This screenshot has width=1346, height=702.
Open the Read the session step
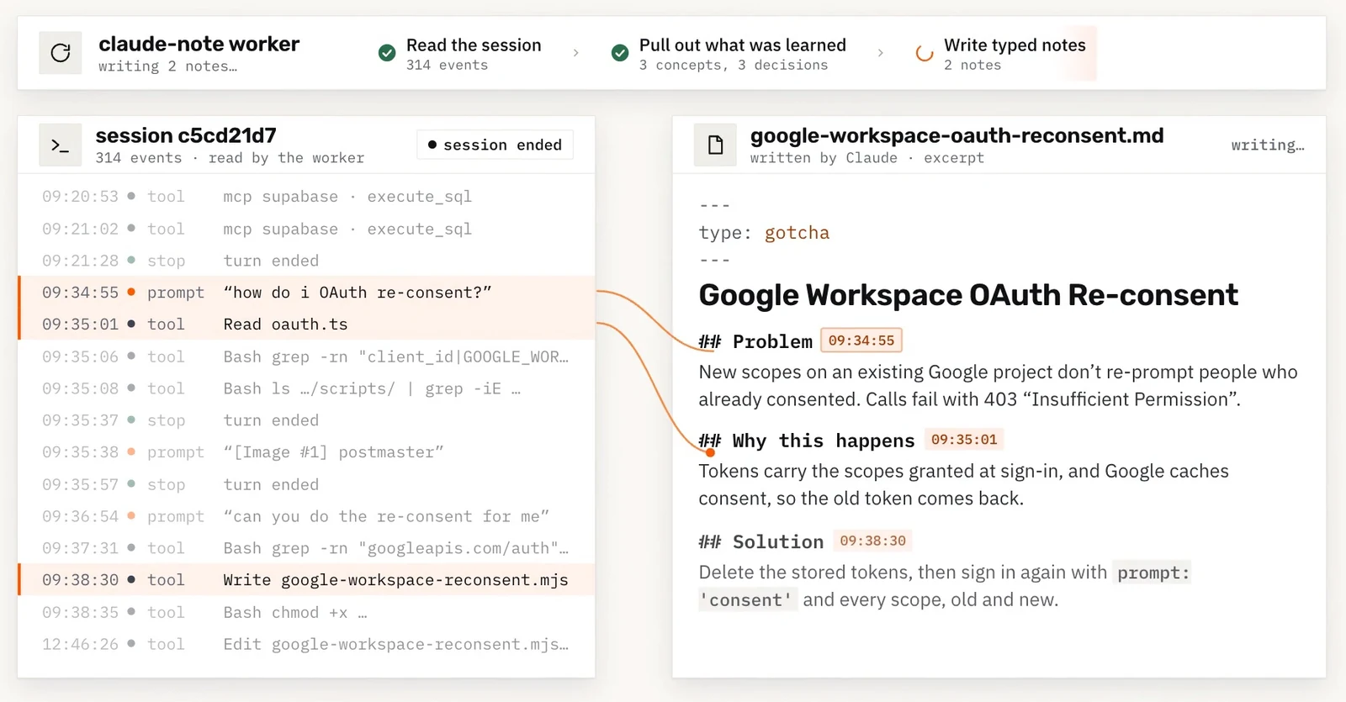460,54
